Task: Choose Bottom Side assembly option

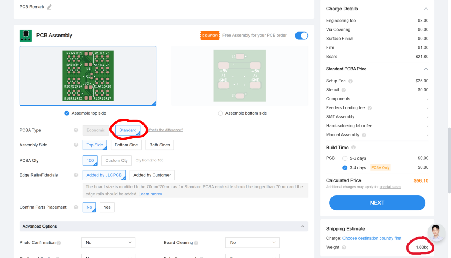Action: click(x=126, y=145)
